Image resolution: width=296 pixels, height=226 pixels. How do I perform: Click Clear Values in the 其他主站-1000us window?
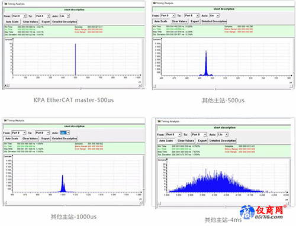(x=30, y=138)
